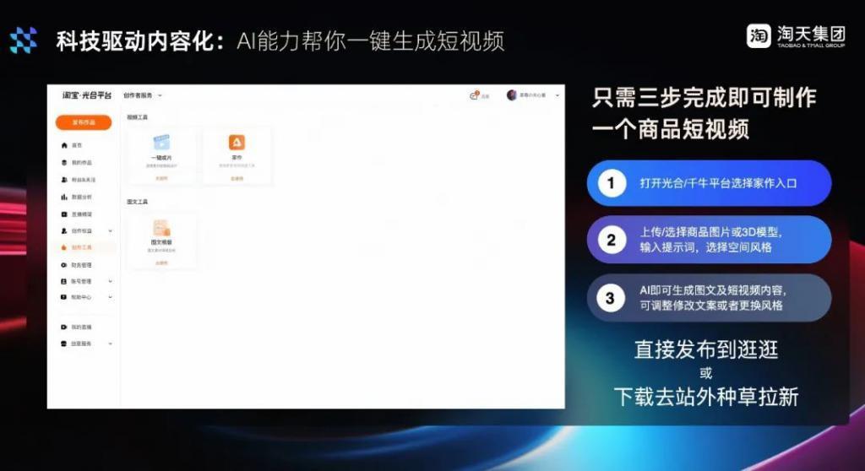
Task: Open the account dropdown arrow beside username
Action: coord(558,95)
